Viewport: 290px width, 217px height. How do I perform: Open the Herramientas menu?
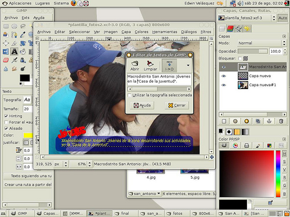(x=165, y=32)
